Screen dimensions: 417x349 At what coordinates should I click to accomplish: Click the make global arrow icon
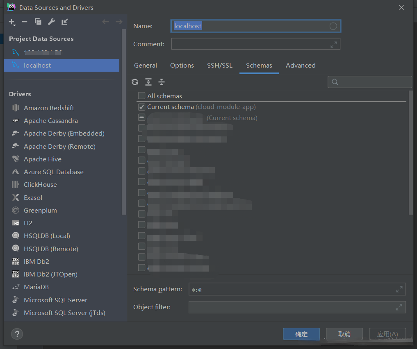click(x=65, y=22)
